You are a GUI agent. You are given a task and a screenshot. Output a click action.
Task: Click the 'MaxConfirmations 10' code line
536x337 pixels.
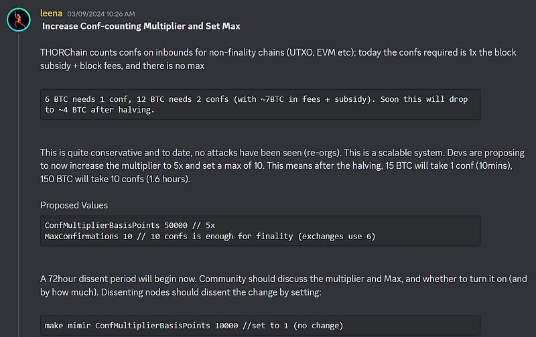click(88, 237)
